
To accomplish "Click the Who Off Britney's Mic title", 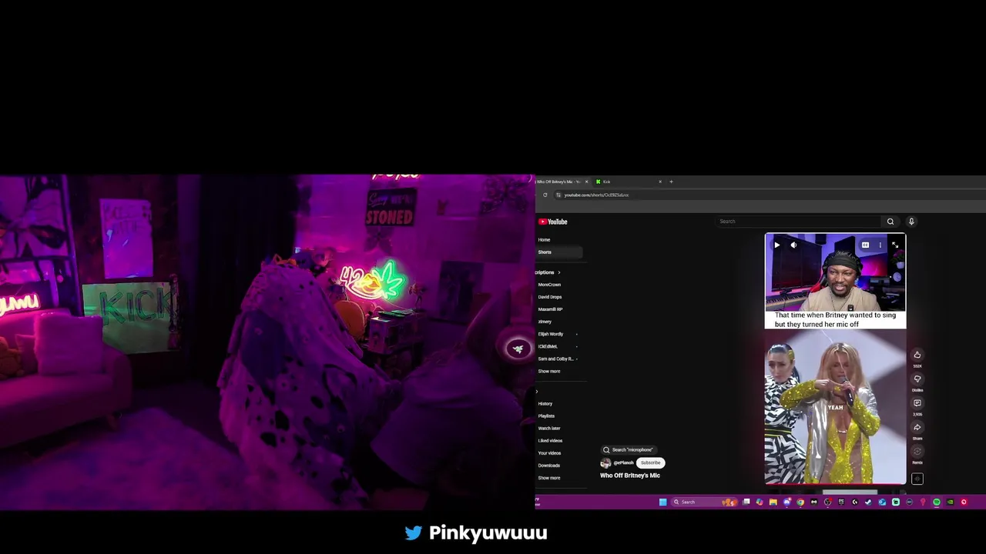I will [x=630, y=476].
